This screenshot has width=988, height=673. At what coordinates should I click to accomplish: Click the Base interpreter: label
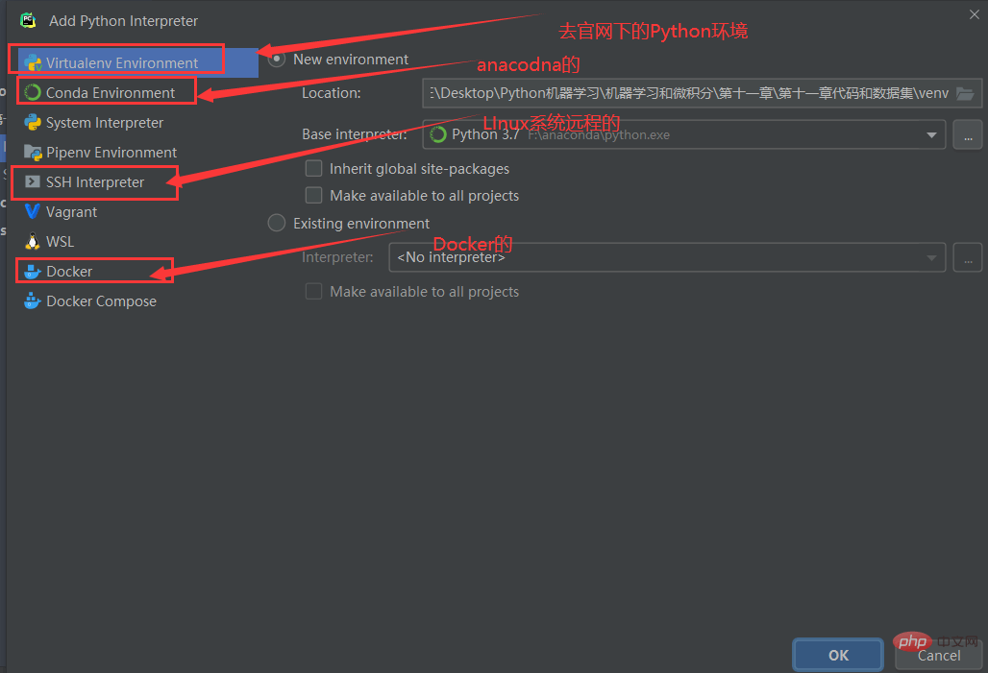coord(355,134)
